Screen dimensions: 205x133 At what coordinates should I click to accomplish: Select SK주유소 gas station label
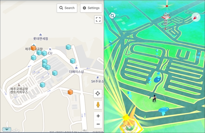pyautogui.click(x=98, y=81)
